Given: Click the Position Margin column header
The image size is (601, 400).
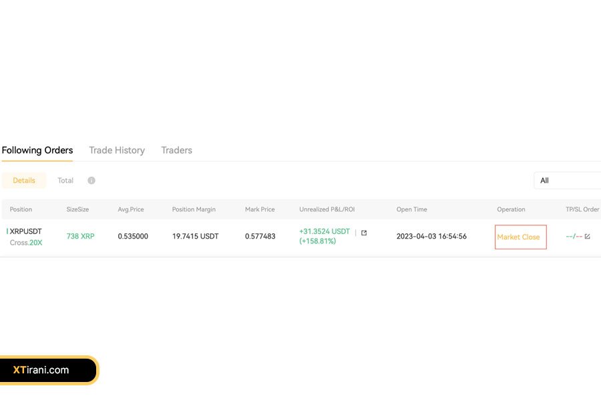Looking at the screenshot, I should pyautogui.click(x=194, y=209).
